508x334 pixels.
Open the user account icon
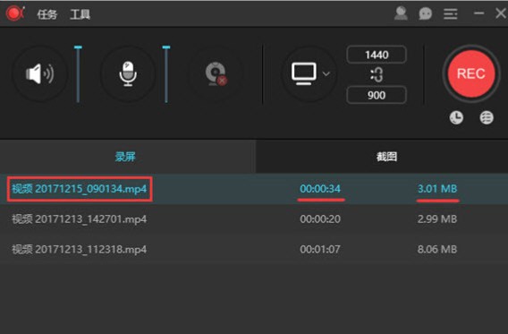tap(401, 13)
